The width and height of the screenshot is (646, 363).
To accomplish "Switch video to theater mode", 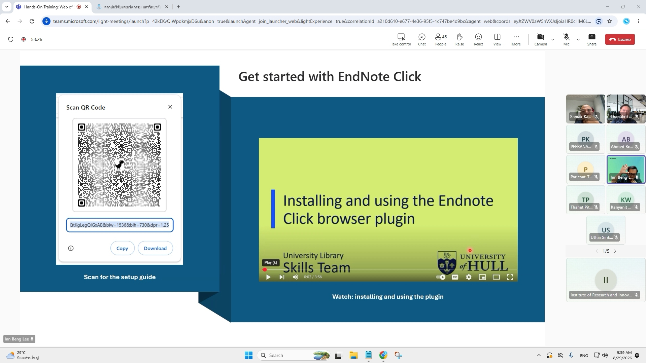I will [x=496, y=277].
